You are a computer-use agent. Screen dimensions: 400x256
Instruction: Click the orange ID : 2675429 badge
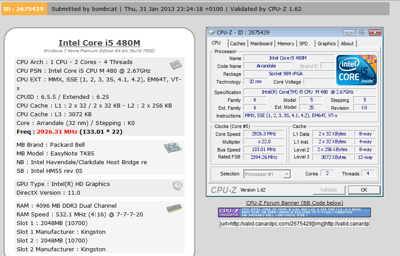tap(24, 9)
